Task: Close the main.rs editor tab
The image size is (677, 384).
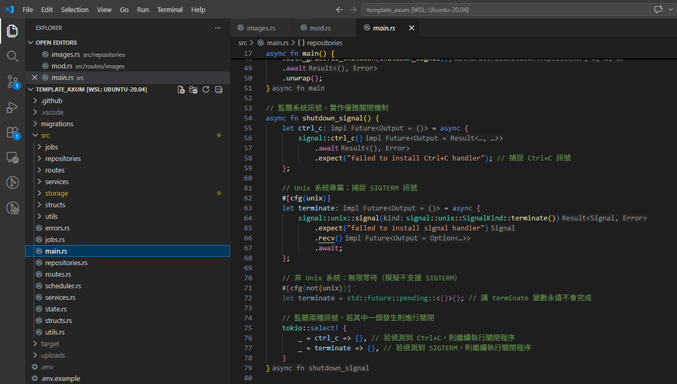Action: tap(412, 28)
